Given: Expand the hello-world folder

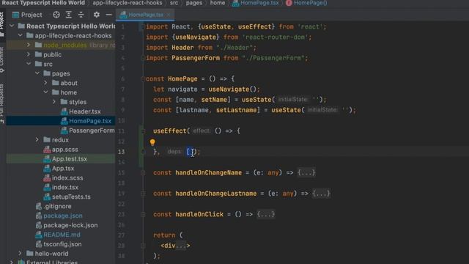Looking at the screenshot, I should pos(20,254).
